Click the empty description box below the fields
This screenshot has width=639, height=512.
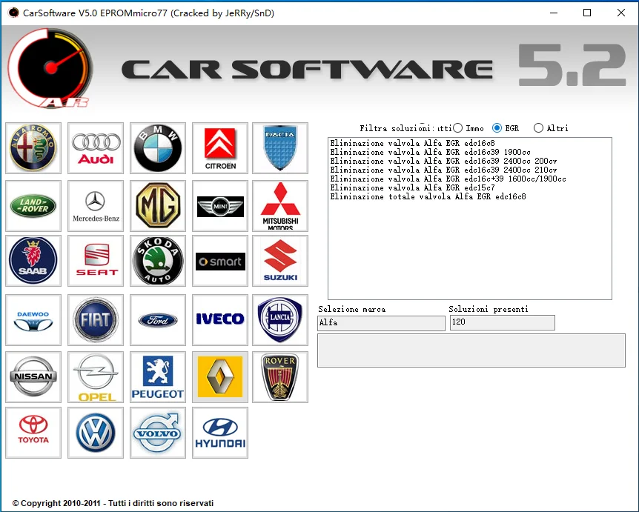point(471,350)
